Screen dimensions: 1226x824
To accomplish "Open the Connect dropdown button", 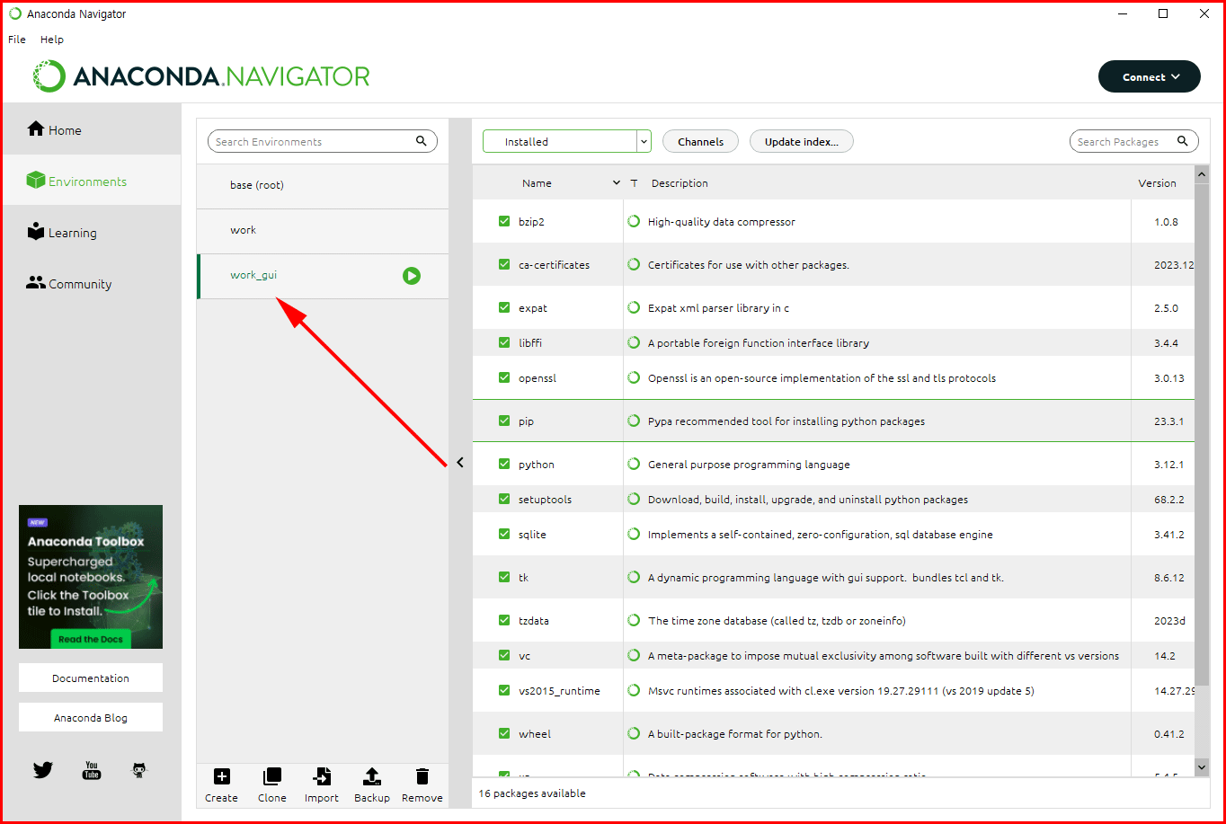I will pyautogui.click(x=1150, y=77).
